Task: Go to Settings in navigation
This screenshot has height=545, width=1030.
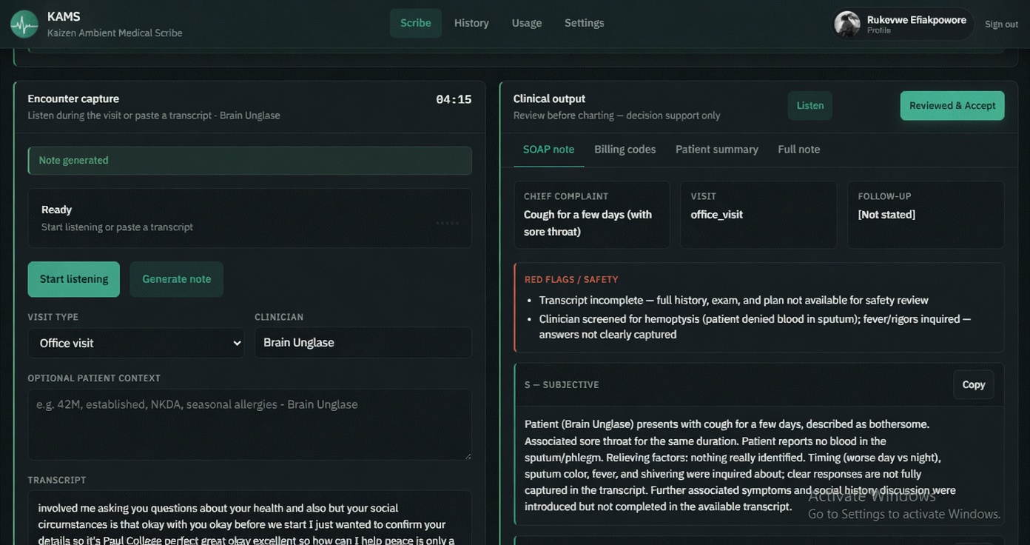Action: [x=585, y=23]
